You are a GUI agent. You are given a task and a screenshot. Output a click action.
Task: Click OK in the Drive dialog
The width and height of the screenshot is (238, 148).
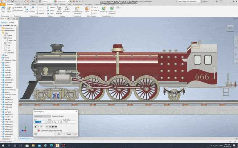(x=59, y=134)
